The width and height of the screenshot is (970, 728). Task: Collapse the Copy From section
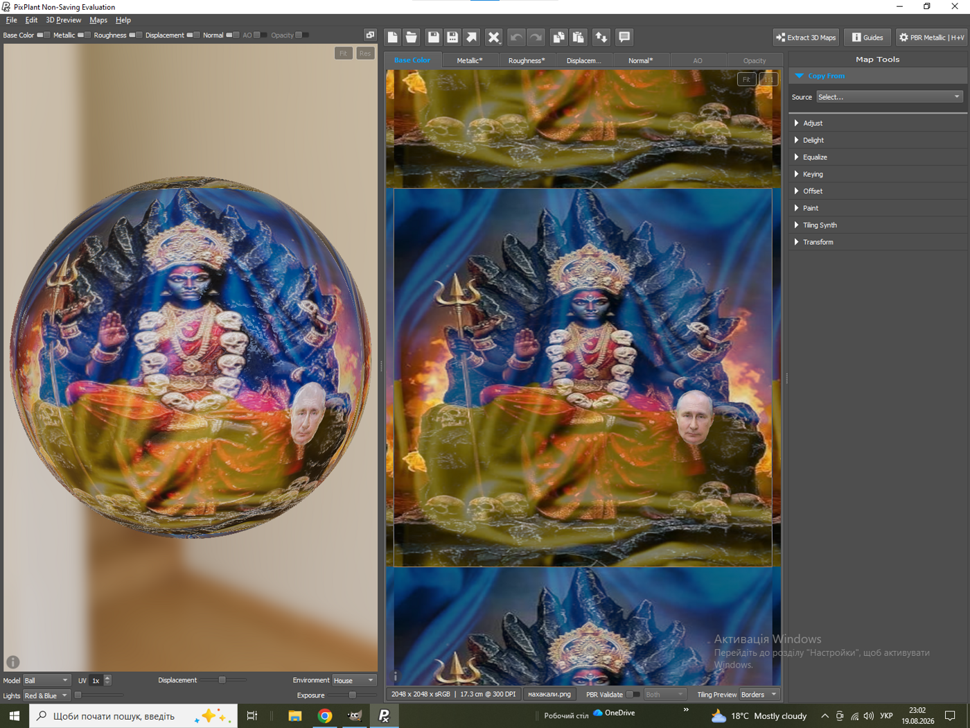[x=878, y=76]
